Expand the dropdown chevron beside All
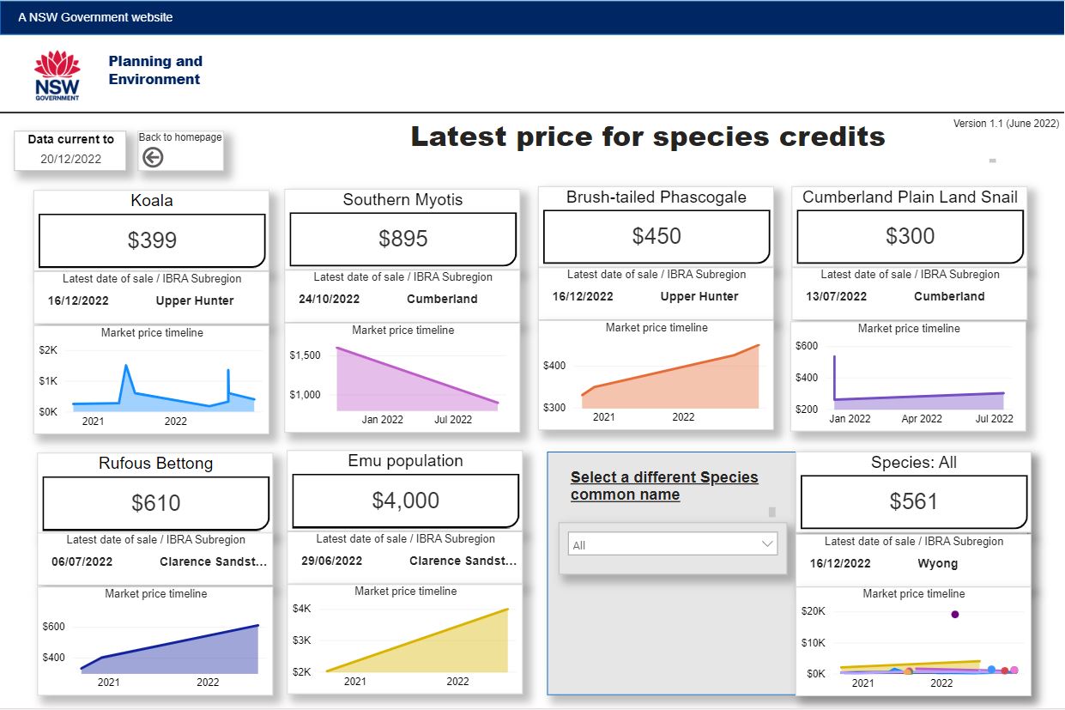 pos(767,544)
